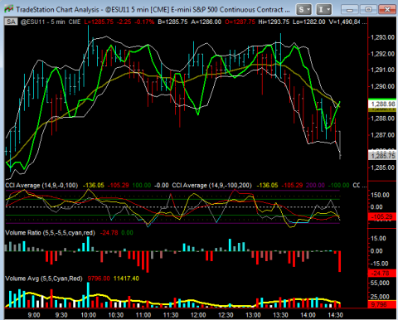Click the SA badge beside @ESU11

coord(11,22)
